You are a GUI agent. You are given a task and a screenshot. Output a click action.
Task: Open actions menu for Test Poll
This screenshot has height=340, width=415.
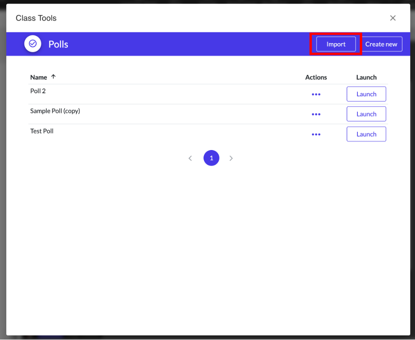(316, 134)
